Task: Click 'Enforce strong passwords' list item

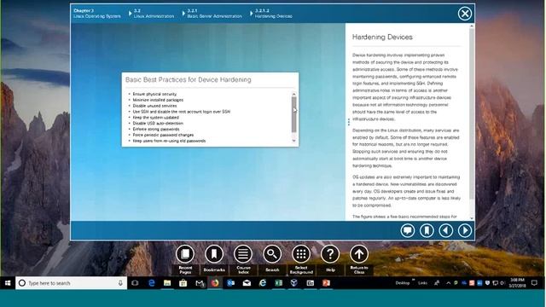Action: click(x=156, y=129)
